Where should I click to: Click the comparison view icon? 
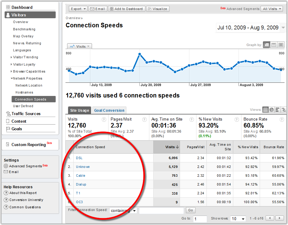(283, 110)
